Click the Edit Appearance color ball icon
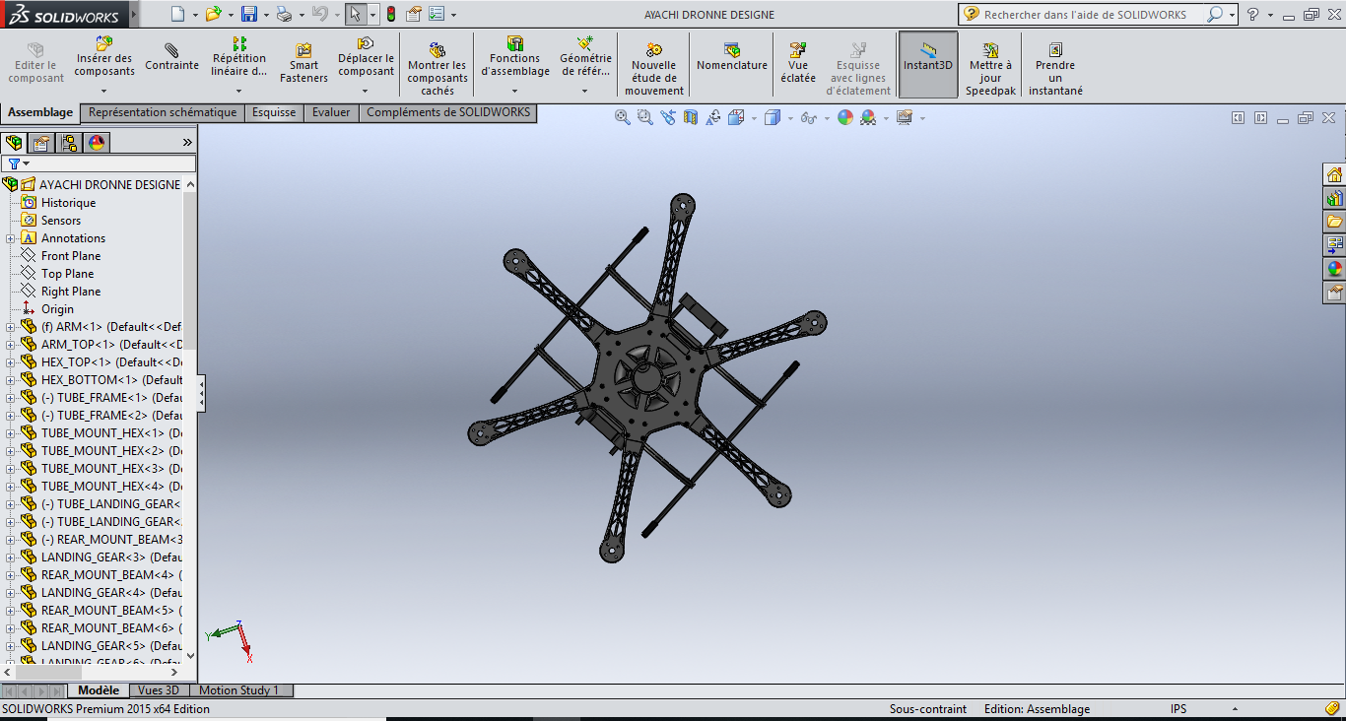This screenshot has width=1346, height=721. [844, 117]
